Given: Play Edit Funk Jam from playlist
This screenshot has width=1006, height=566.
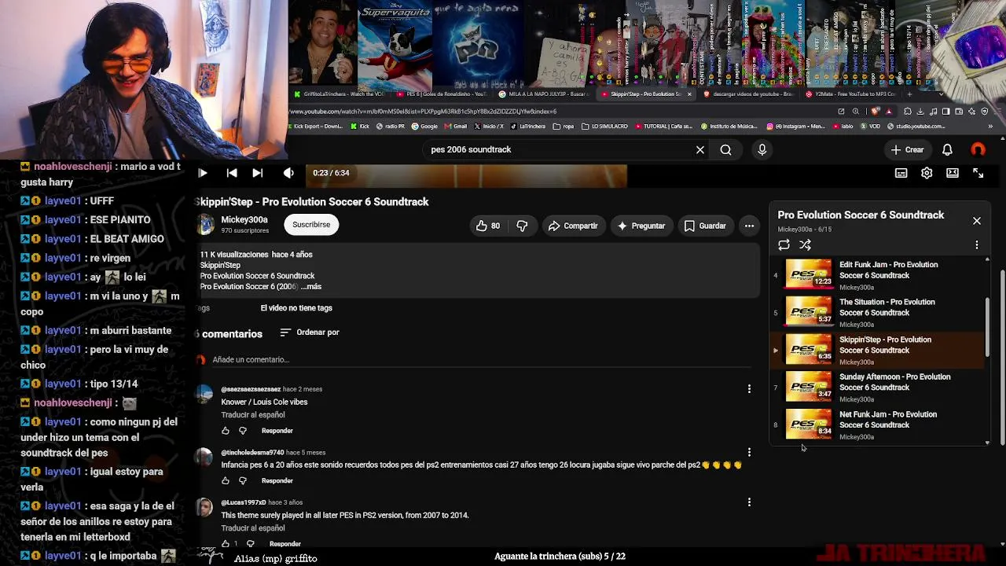Looking at the screenshot, I should pyautogui.click(x=877, y=275).
